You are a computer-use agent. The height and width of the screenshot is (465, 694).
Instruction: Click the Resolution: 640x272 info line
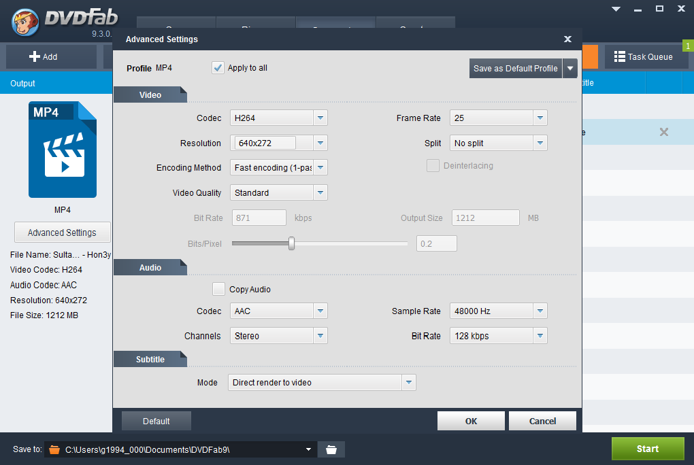pyautogui.click(x=49, y=300)
